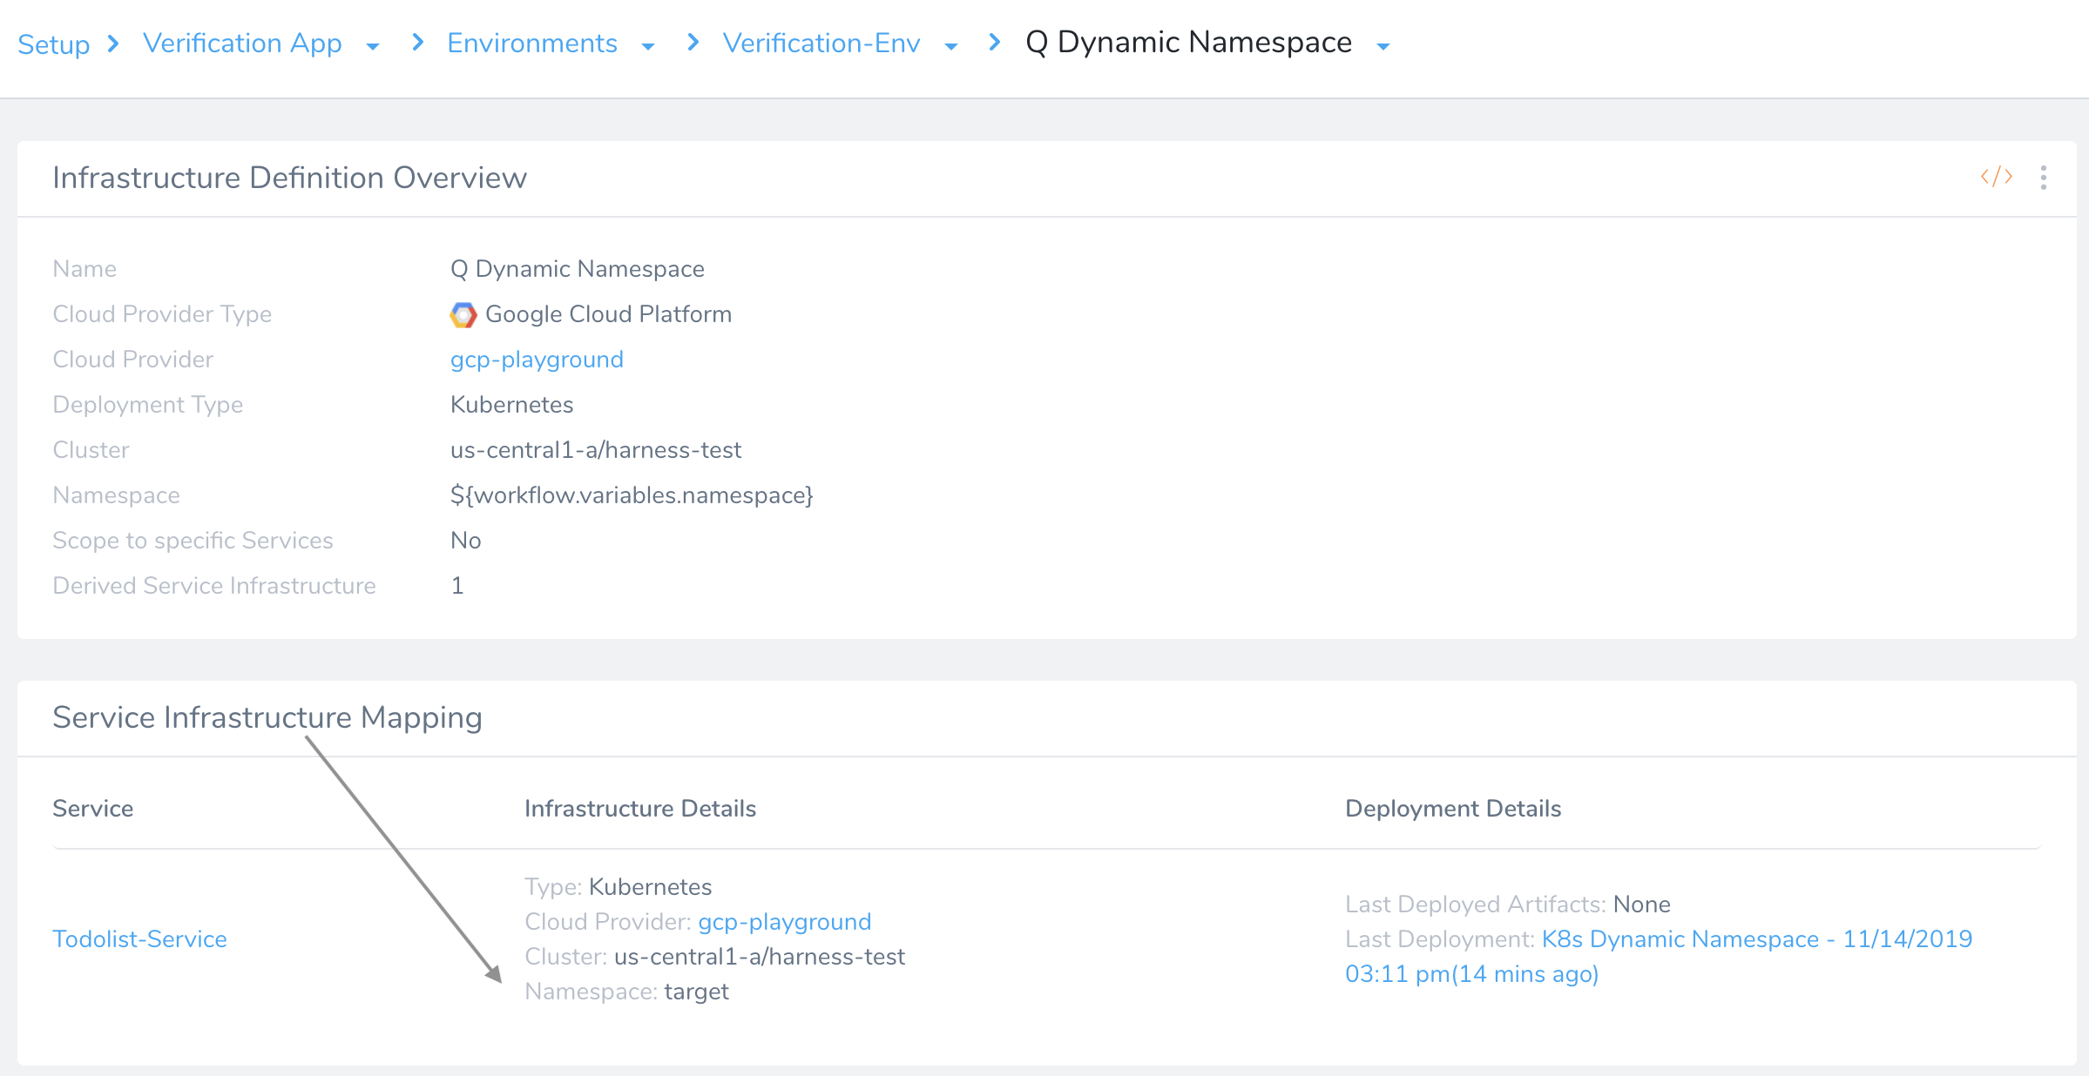Open gcp-playground Cloud Provider link in overview
Image resolution: width=2089 pixels, height=1076 pixels.
[x=537, y=360]
